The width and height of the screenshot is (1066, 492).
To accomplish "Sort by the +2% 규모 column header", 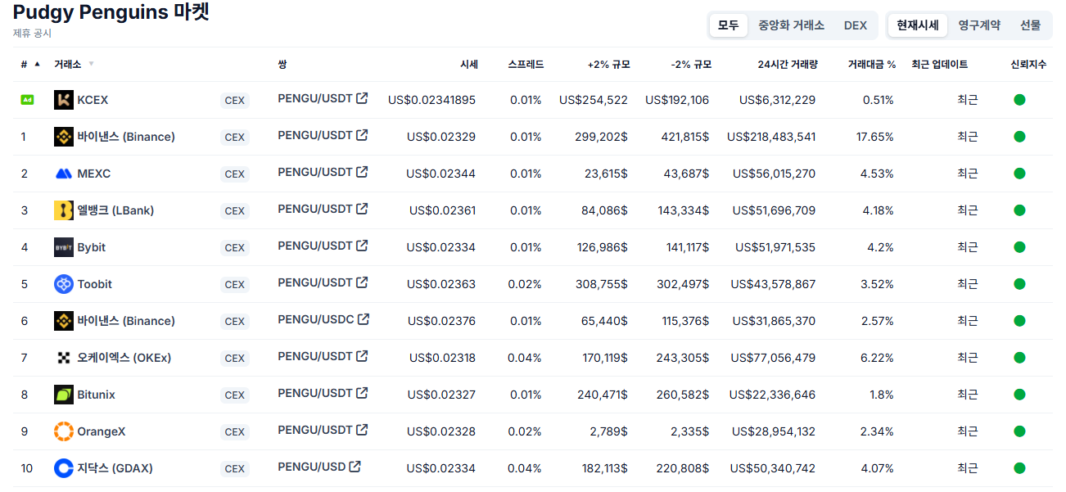I will click(609, 64).
